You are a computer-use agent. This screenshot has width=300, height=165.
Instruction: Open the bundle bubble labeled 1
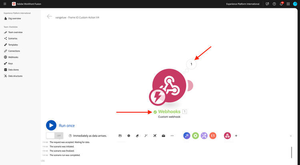[x=191, y=64]
